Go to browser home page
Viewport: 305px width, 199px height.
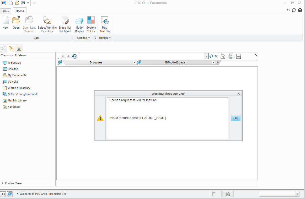coord(223,56)
